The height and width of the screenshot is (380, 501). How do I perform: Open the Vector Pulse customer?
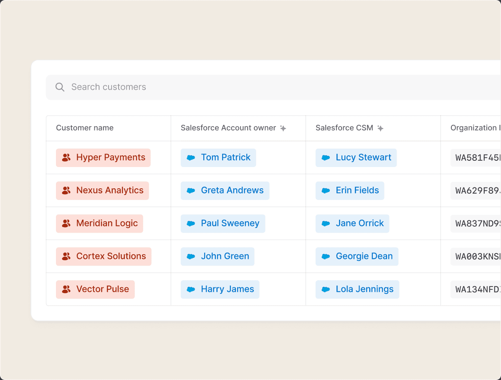click(95, 289)
